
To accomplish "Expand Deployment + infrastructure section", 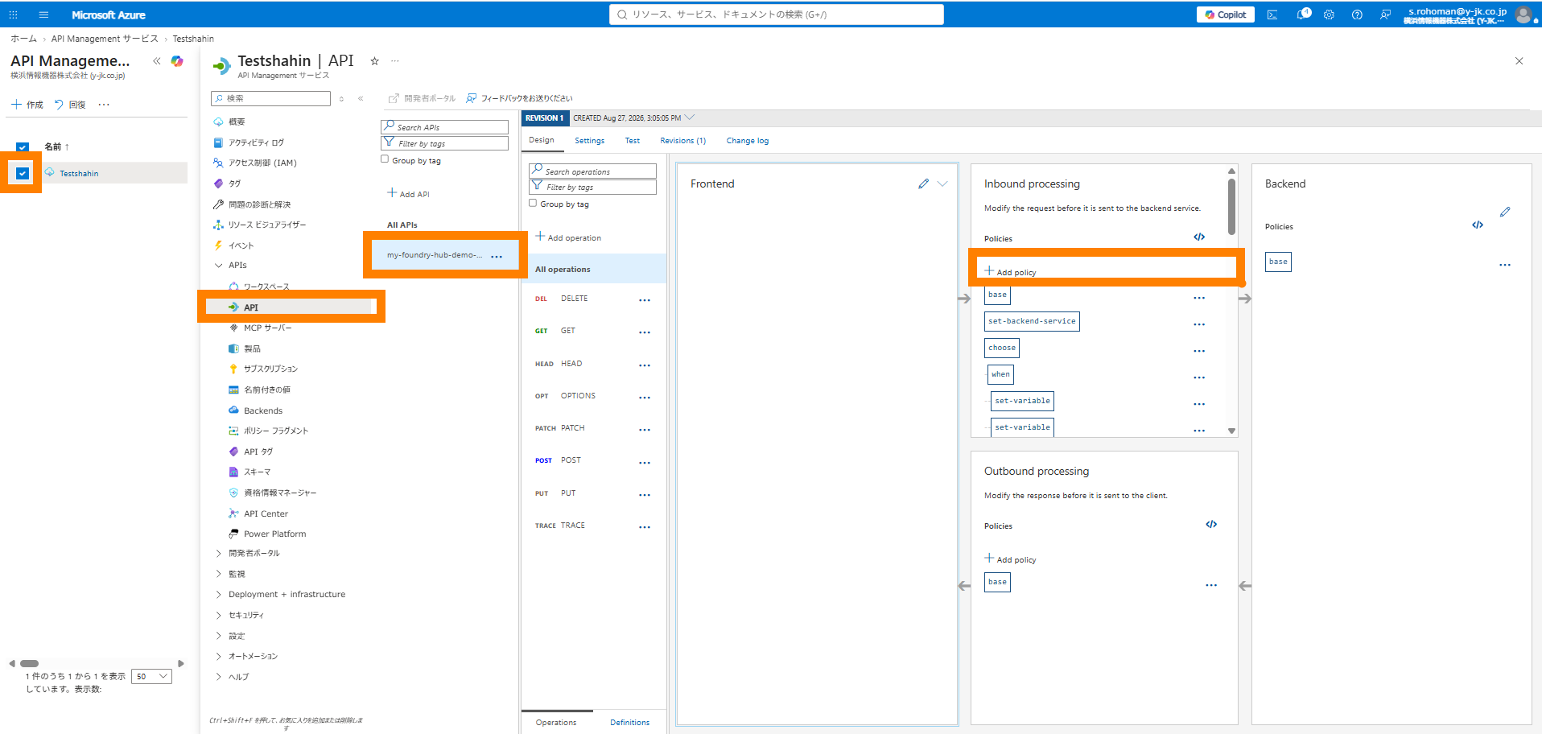I will (x=218, y=594).
